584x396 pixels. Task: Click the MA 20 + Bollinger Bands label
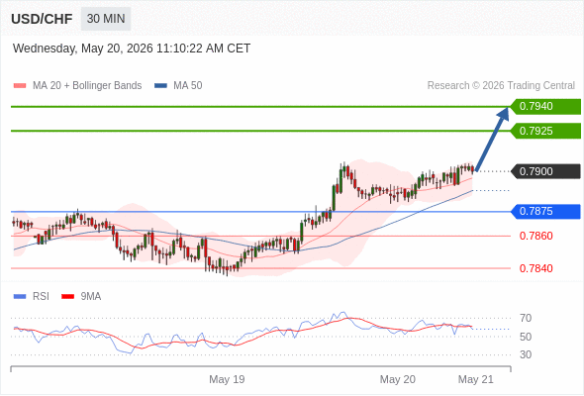click(x=87, y=86)
